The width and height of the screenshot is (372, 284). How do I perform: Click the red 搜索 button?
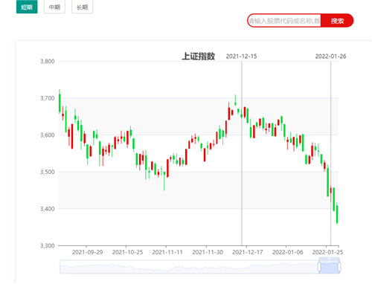(x=337, y=21)
